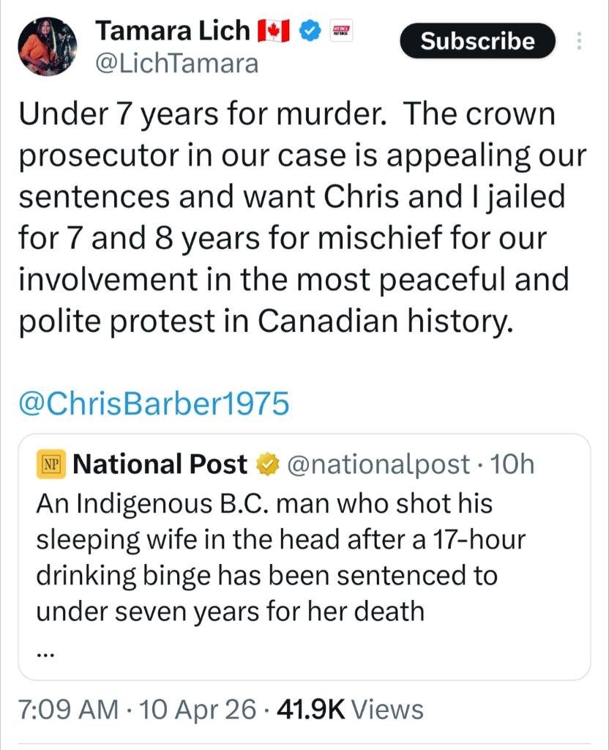Open the National Post account name
The image size is (609, 750).
(x=161, y=464)
